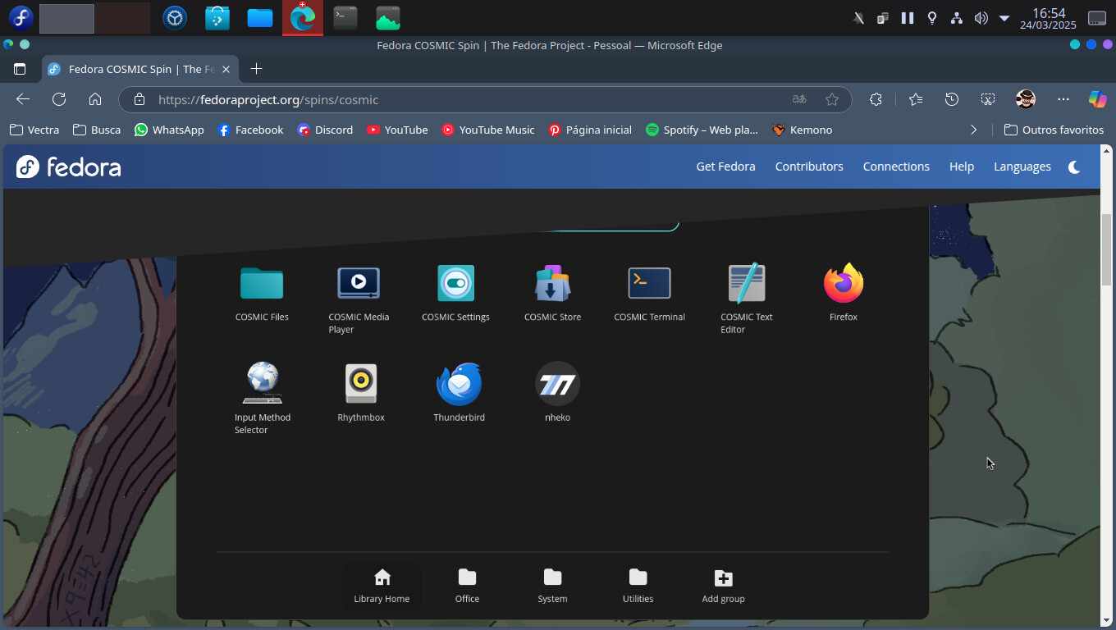The width and height of the screenshot is (1116, 630).
Task: Close the Fedora COSMIC Spin tab
Action: pos(226,70)
